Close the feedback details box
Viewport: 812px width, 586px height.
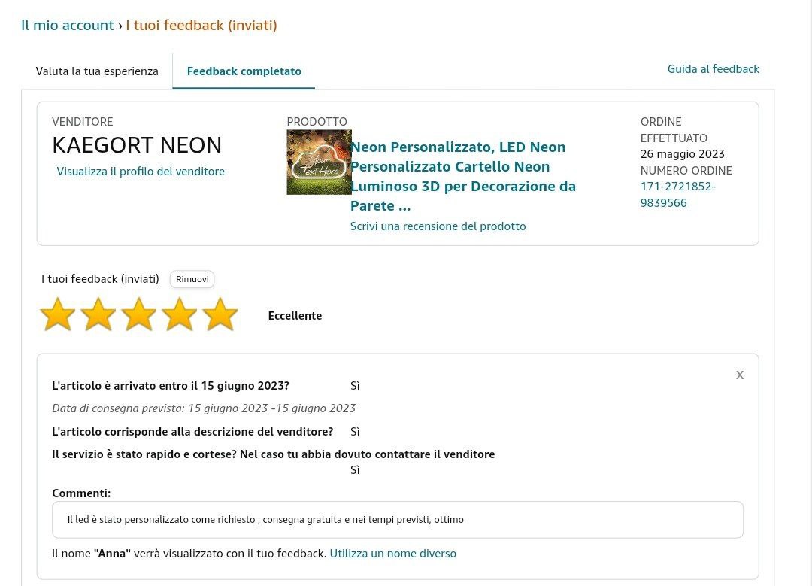[740, 375]
